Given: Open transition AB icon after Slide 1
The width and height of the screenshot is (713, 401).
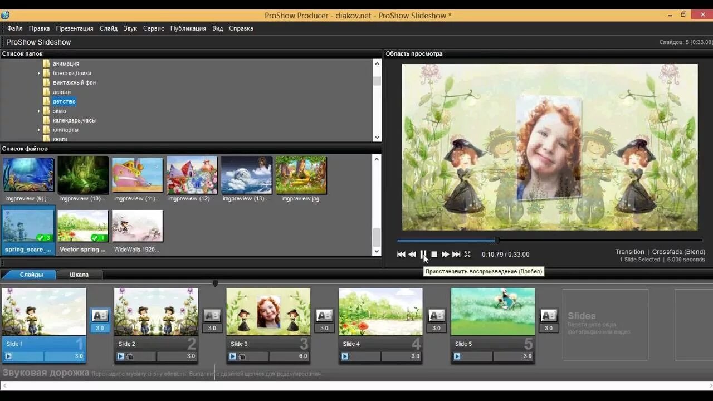Looking at the screenshot, I should point(100,316).
